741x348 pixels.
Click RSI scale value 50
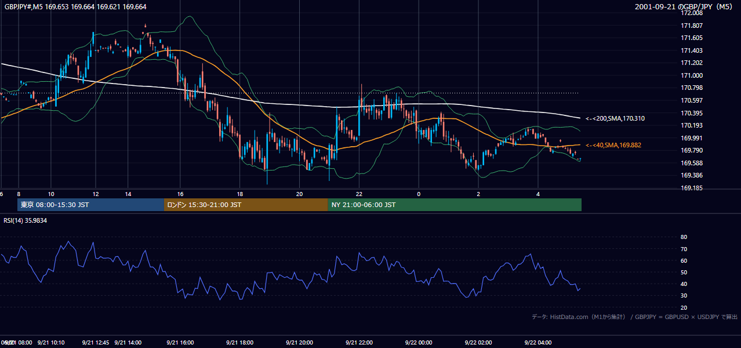tap(684, 272)
